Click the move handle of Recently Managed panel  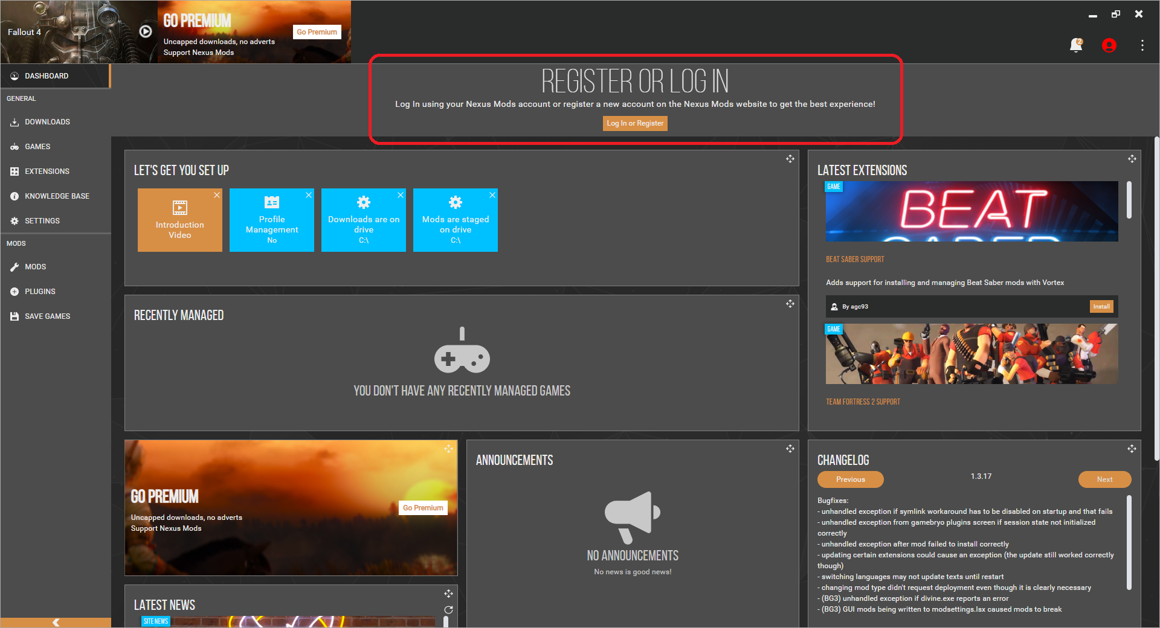click(790, 304)
